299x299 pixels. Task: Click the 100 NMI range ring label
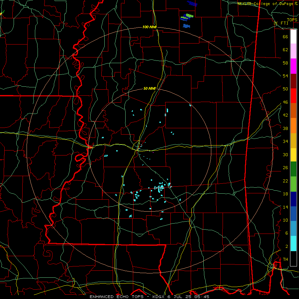click(149, 27)
